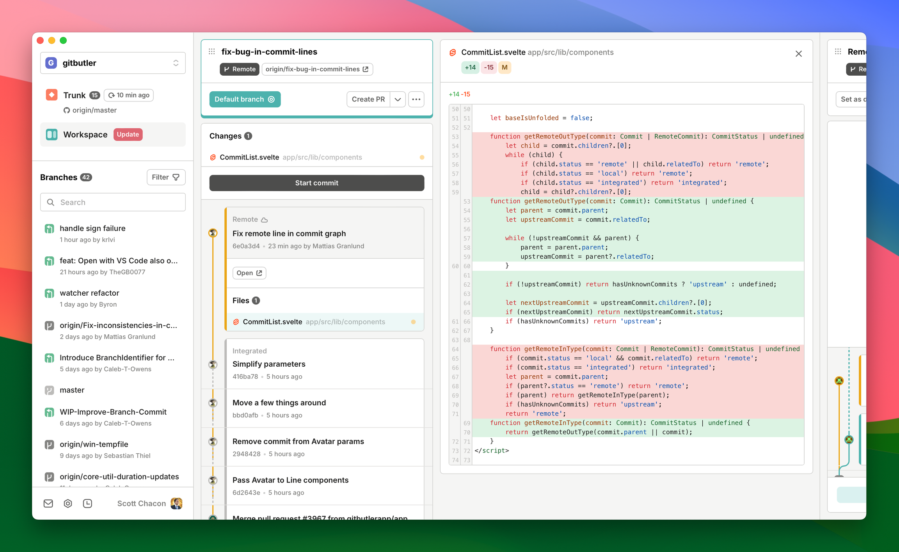Click the orange uncommitted changes dot on CommitList.svelte
Viewport: 899px width, 552px height.
421,156
